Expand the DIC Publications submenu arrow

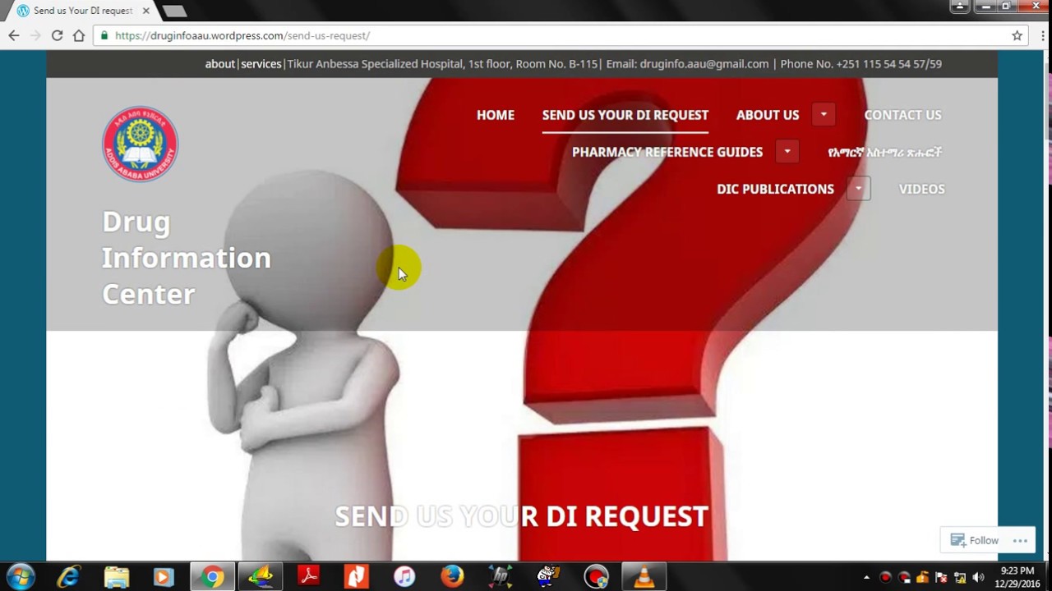(x=858, y=189)
